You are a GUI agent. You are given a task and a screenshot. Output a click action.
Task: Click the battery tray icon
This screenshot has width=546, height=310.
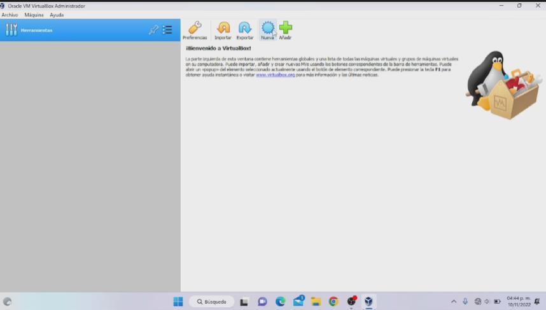point(497,302)
